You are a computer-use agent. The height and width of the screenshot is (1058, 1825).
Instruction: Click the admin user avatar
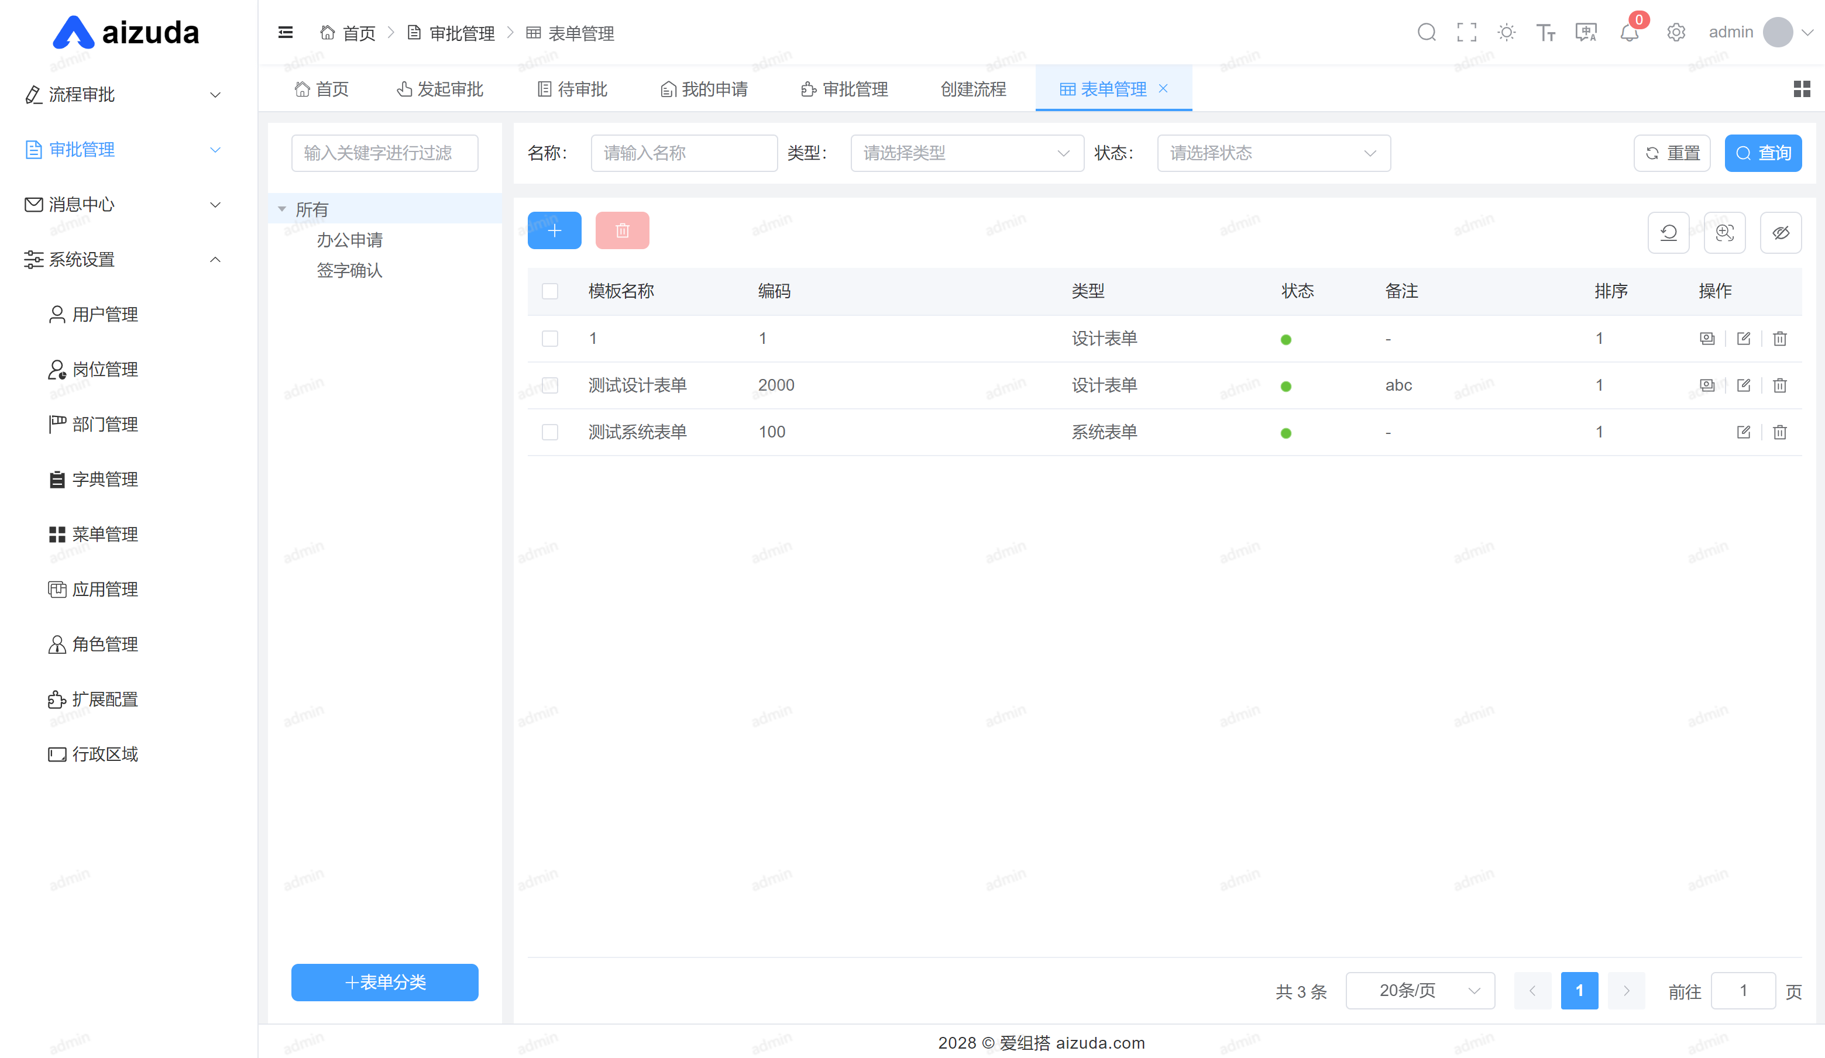[1777, 32]
